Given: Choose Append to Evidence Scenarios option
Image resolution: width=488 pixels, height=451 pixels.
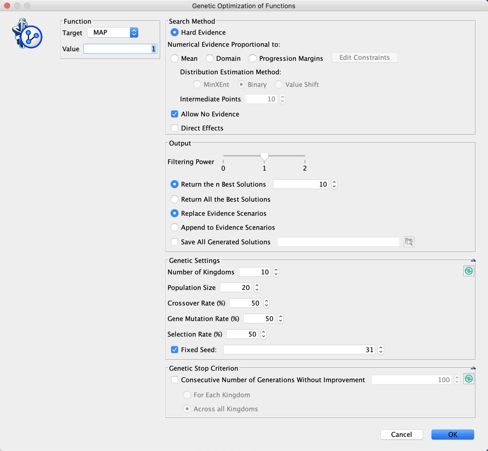Looking at the screenshot, I should point(175,227).
